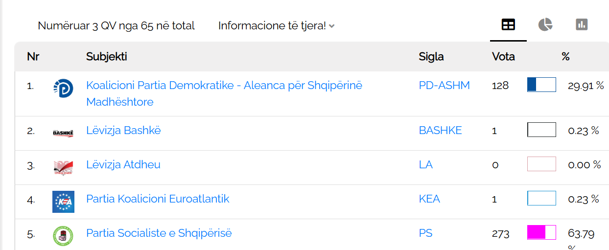Open the Partia Socialiste e Shqipërisë link

[159, 233]
